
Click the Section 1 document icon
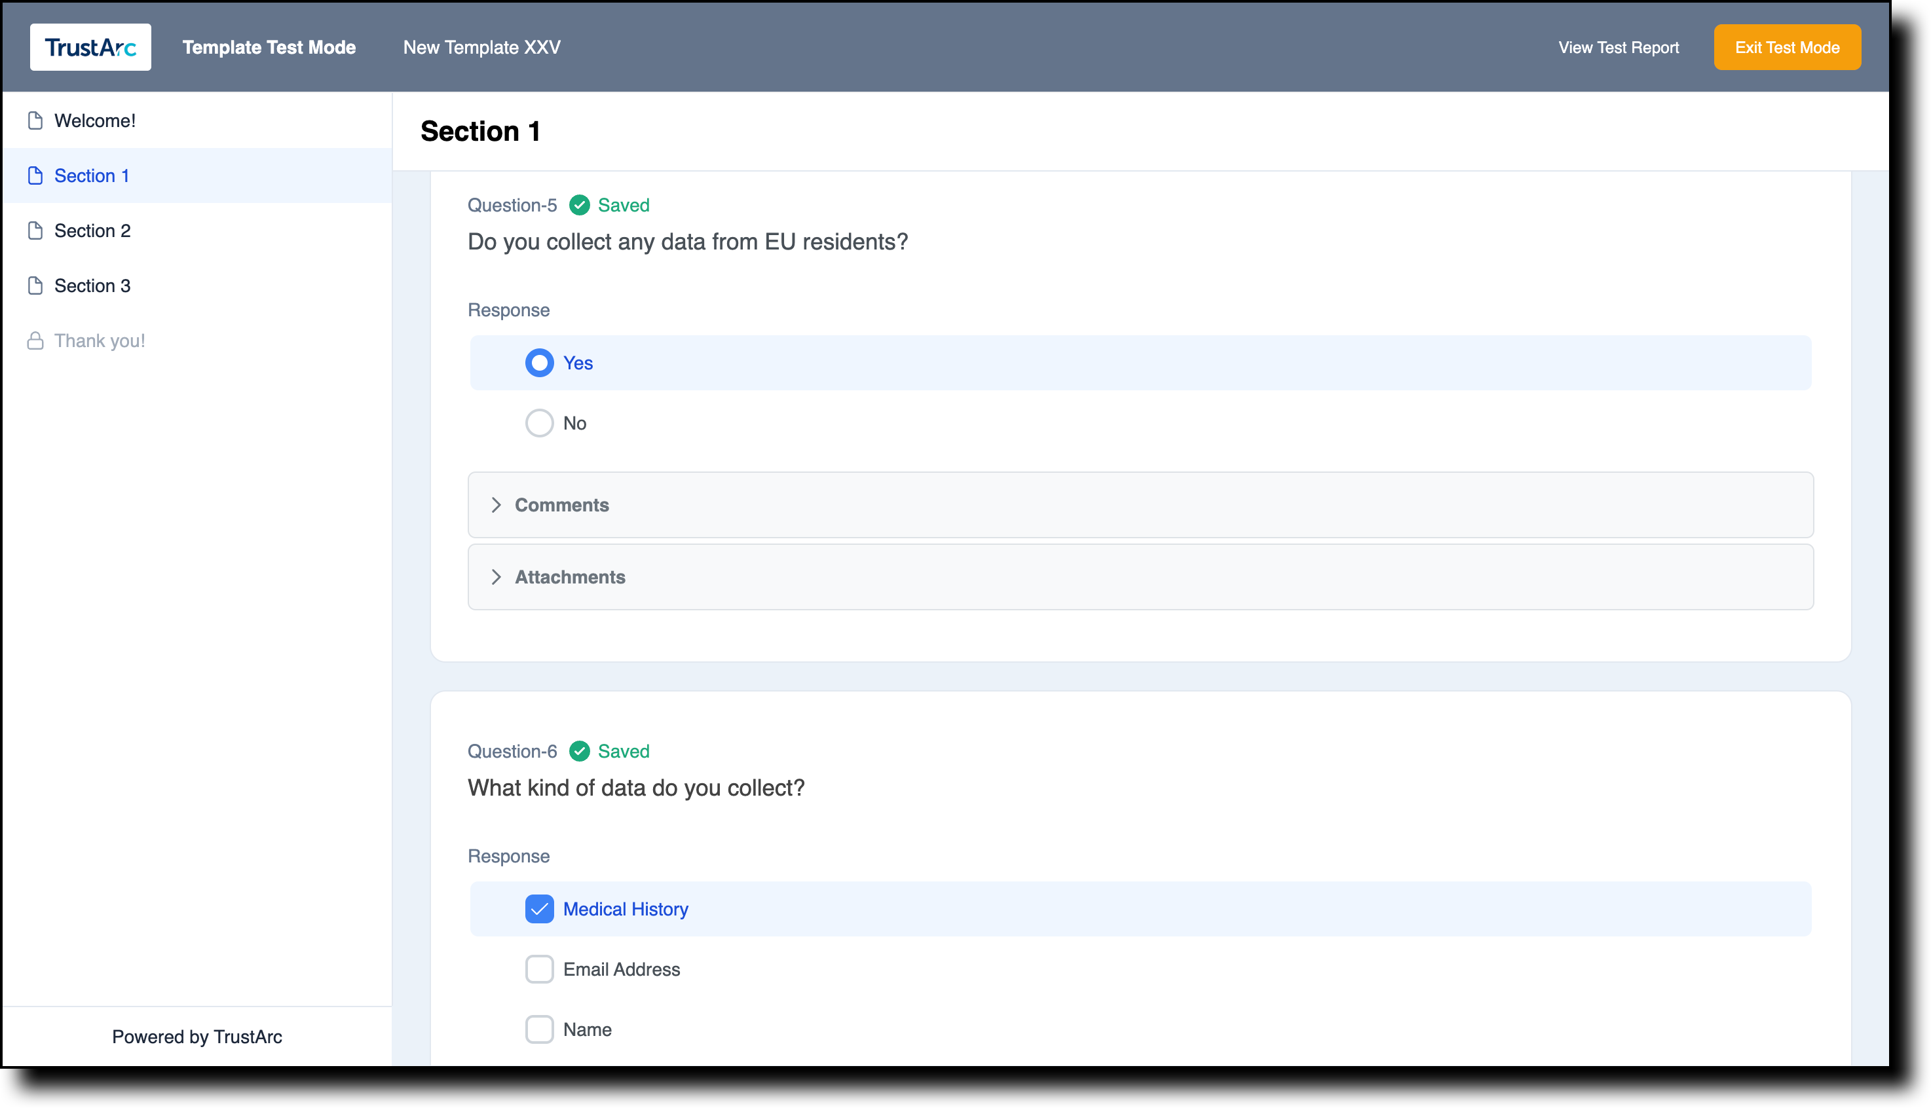coord(35,175)
